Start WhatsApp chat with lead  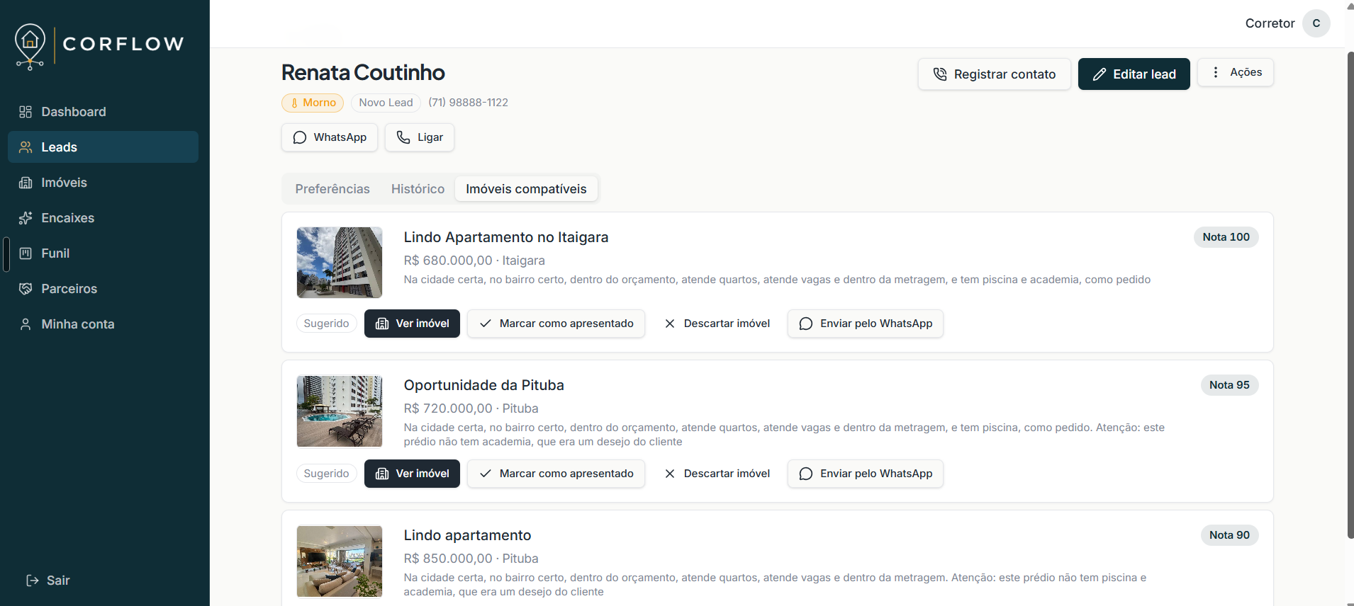[x=330, y=137]
